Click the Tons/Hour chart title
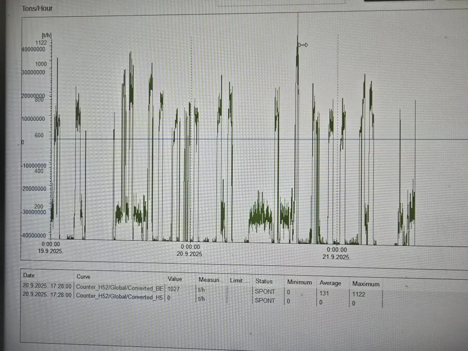Screen dimensions: 468x351 37,8
